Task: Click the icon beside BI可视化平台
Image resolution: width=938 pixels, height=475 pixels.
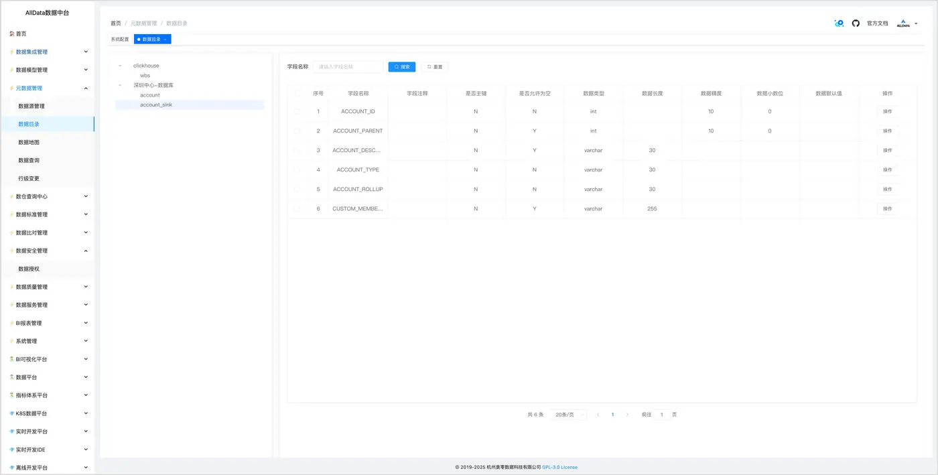Action: tap(11, 359)
